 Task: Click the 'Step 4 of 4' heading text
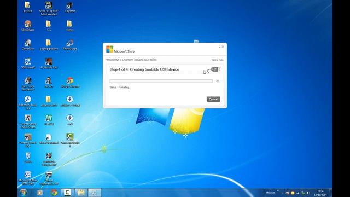click(144, 69)
